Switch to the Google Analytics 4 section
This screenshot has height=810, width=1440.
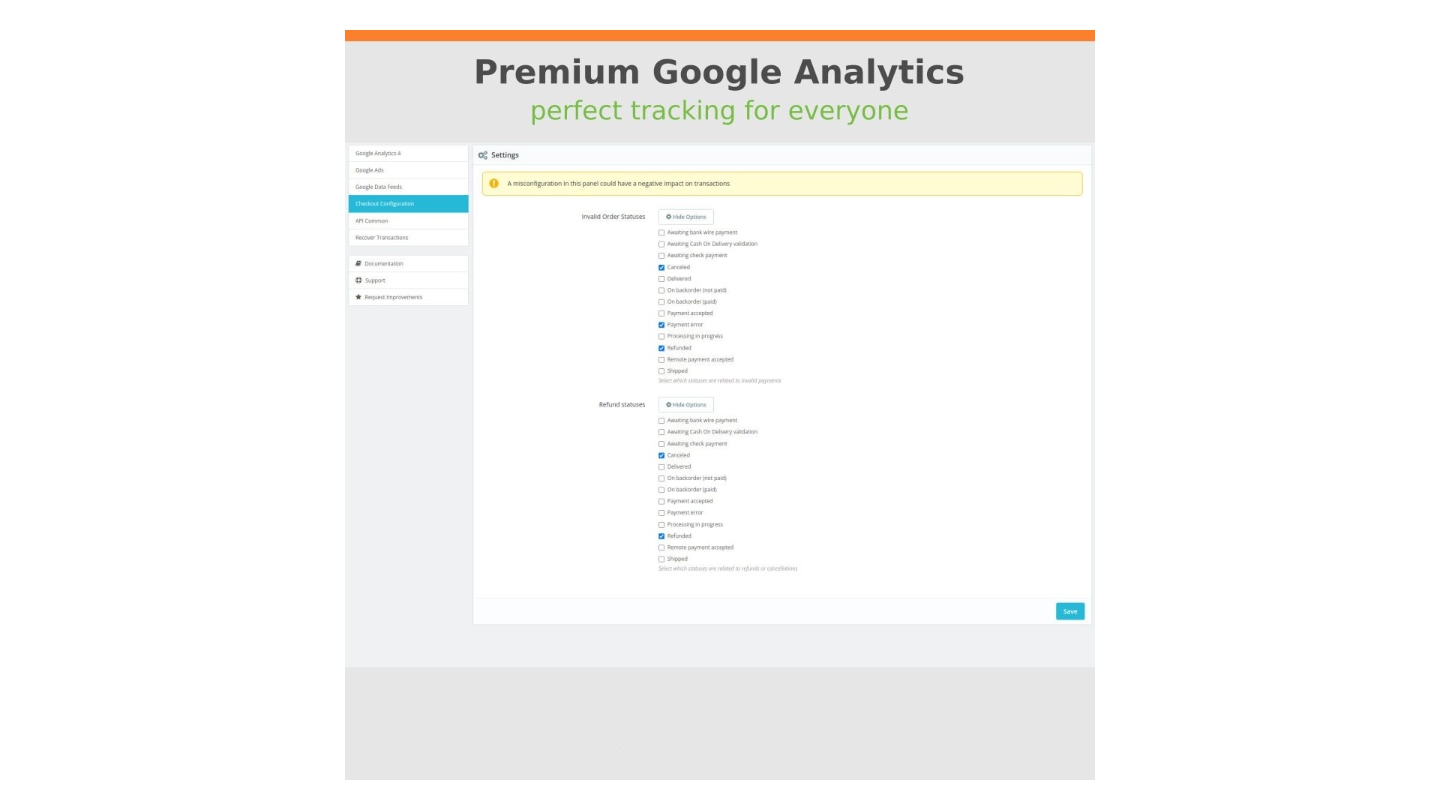coord(377,153)
